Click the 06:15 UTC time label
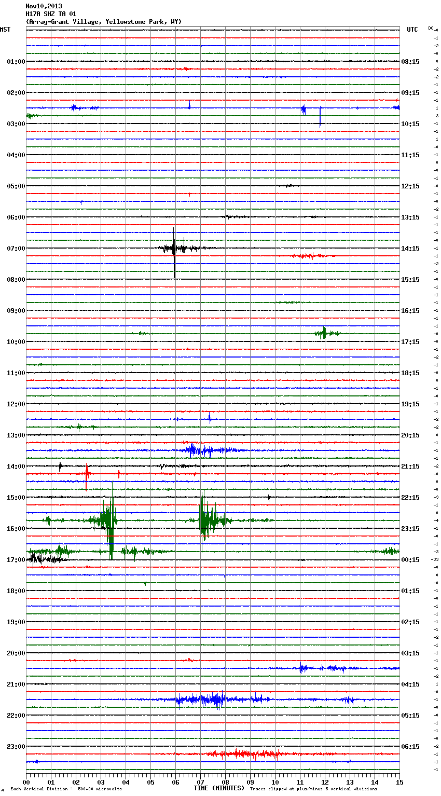This screenshot has height=796, width=441. [x=410, y=747]
